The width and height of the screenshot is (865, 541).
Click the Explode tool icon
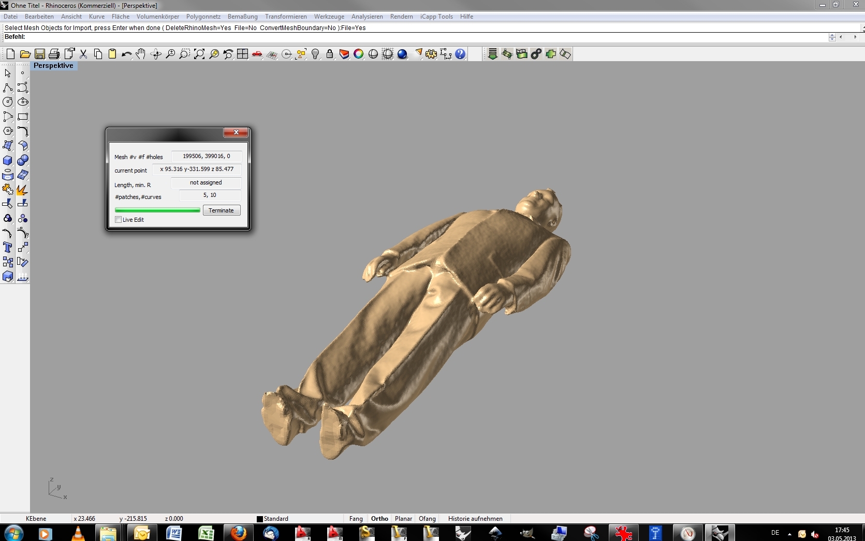coord(22,190)
